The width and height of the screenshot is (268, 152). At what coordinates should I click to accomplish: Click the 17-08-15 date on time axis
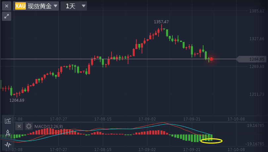(103, 119)
